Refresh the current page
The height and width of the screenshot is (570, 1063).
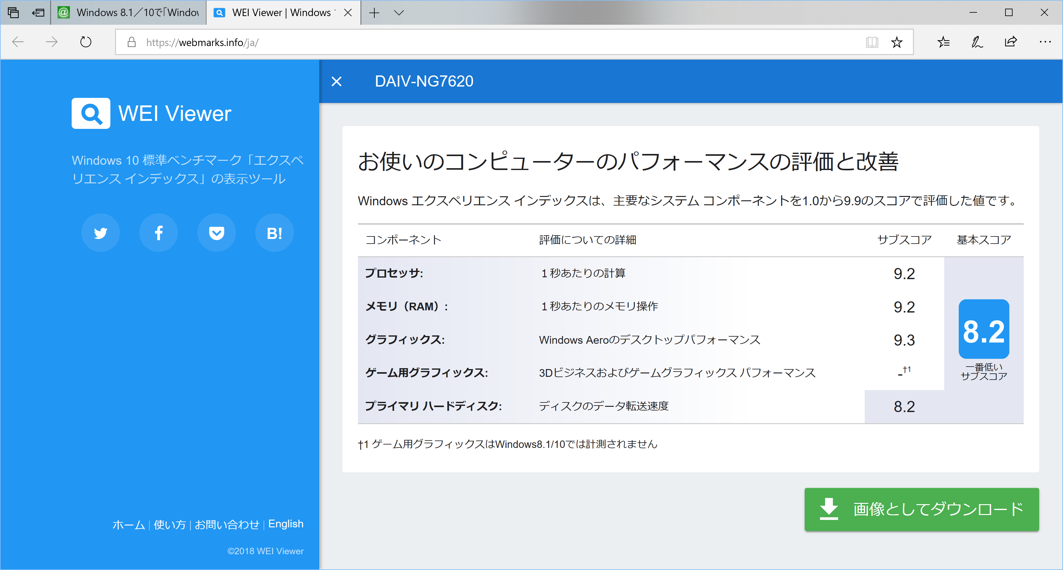[85, 42]
